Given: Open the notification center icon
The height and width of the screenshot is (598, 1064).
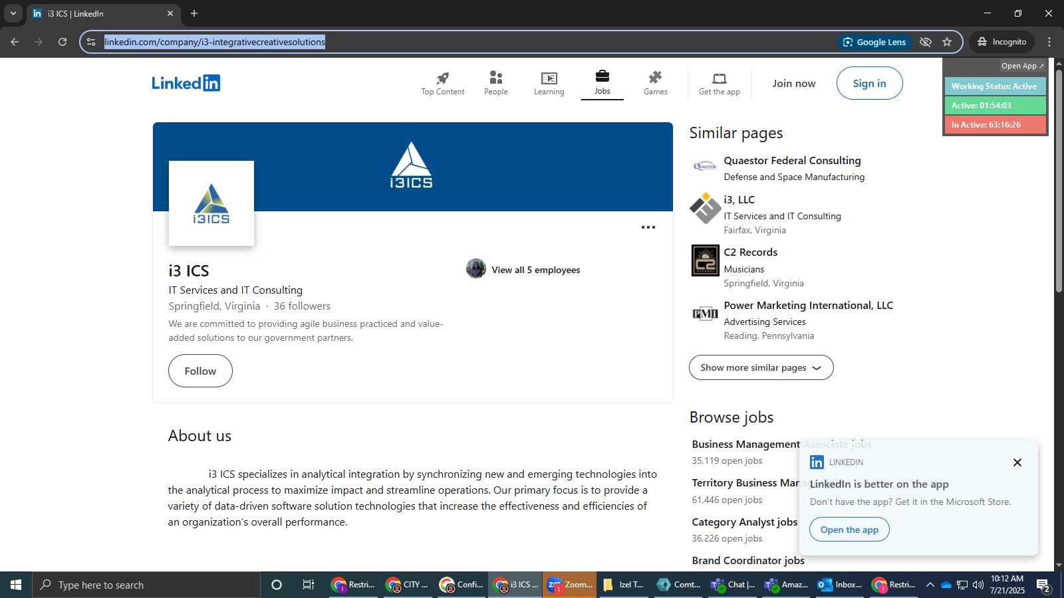Looking at the screenshot, I should point(1043,585).
